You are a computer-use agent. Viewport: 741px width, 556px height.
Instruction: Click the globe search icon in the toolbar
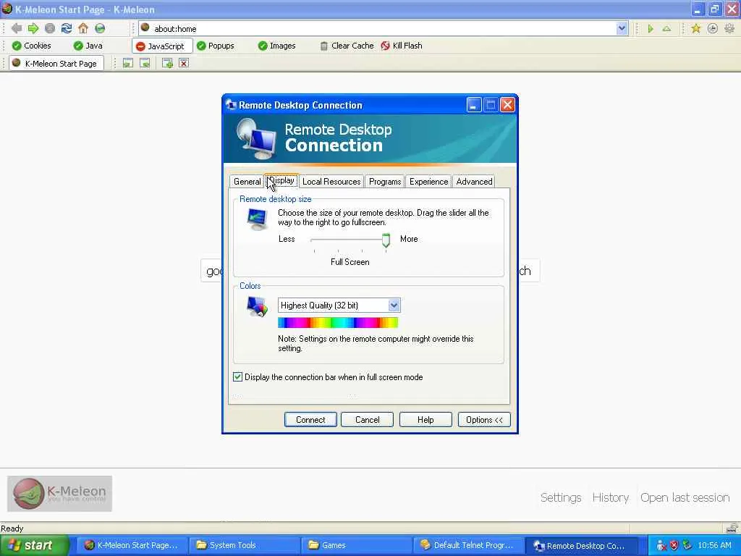pos(100,28)
